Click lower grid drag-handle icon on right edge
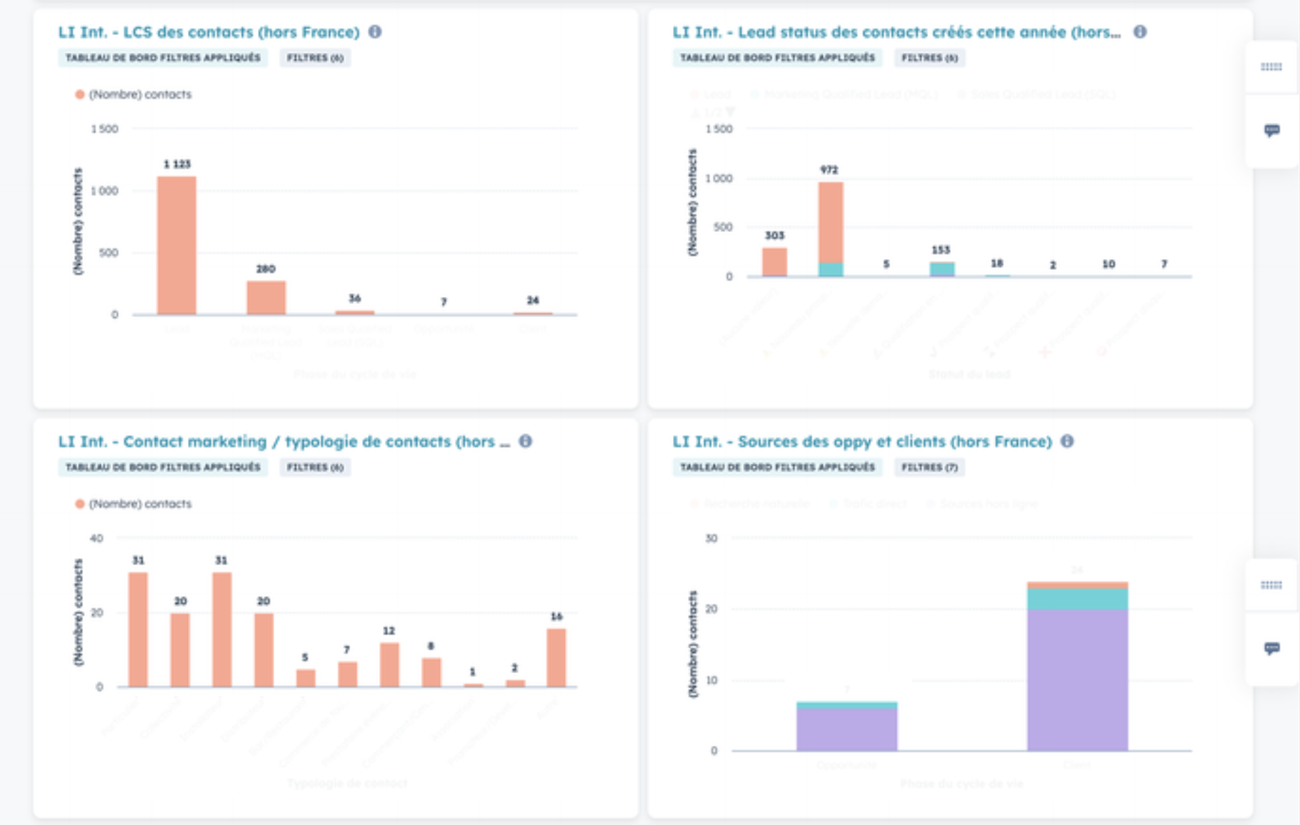 (1271, 585)
